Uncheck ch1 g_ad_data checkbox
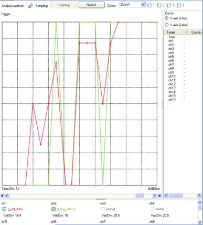 (x=4, y=209)
